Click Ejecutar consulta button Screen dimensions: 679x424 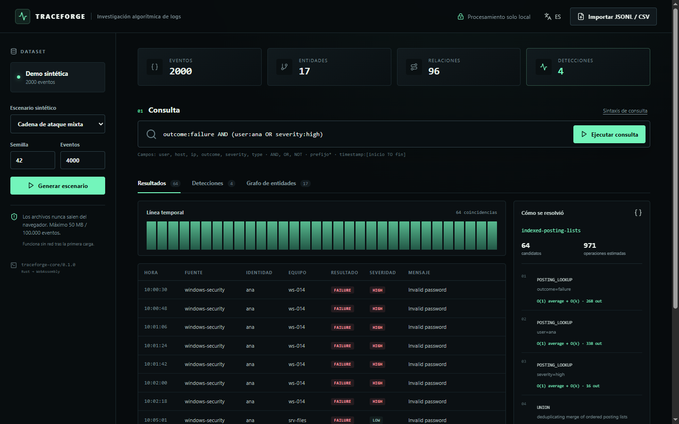click(x=609, y=134)
